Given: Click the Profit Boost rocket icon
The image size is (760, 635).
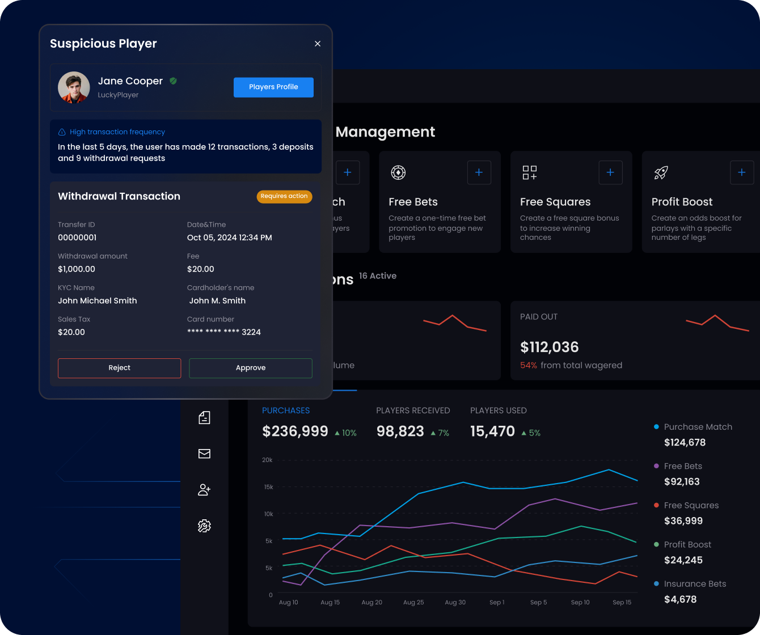Looking at the screenshot, I should tap(661, 172).
